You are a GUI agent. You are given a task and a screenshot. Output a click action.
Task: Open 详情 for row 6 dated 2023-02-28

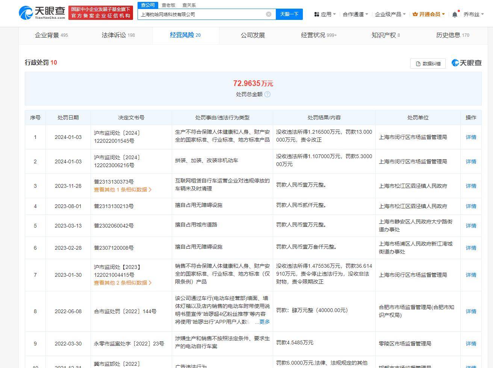pyautogui.click(x=471, y=248)
